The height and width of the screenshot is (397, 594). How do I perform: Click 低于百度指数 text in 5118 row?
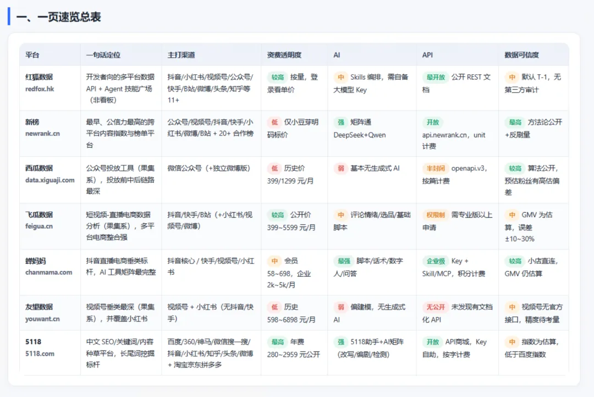coord(525,355)
